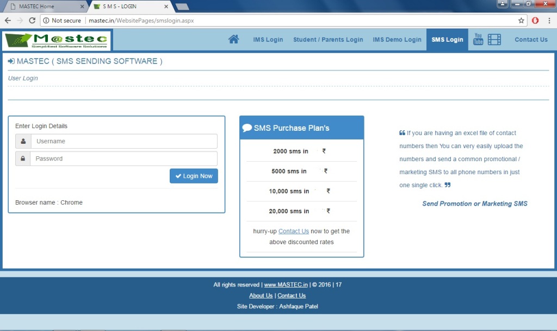
Task: Click Contact Us link in purchase plans
Action: 293,231
